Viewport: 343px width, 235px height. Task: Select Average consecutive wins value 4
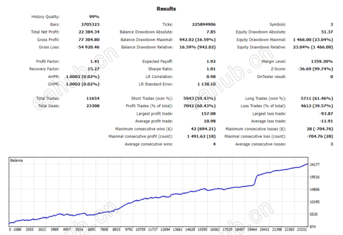[x=214, y=144]
